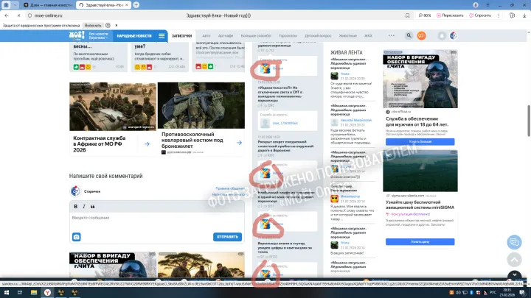Click the Italic formatting icon in comment editor
The image size is (531, 298).
click(x=83, y=207)
